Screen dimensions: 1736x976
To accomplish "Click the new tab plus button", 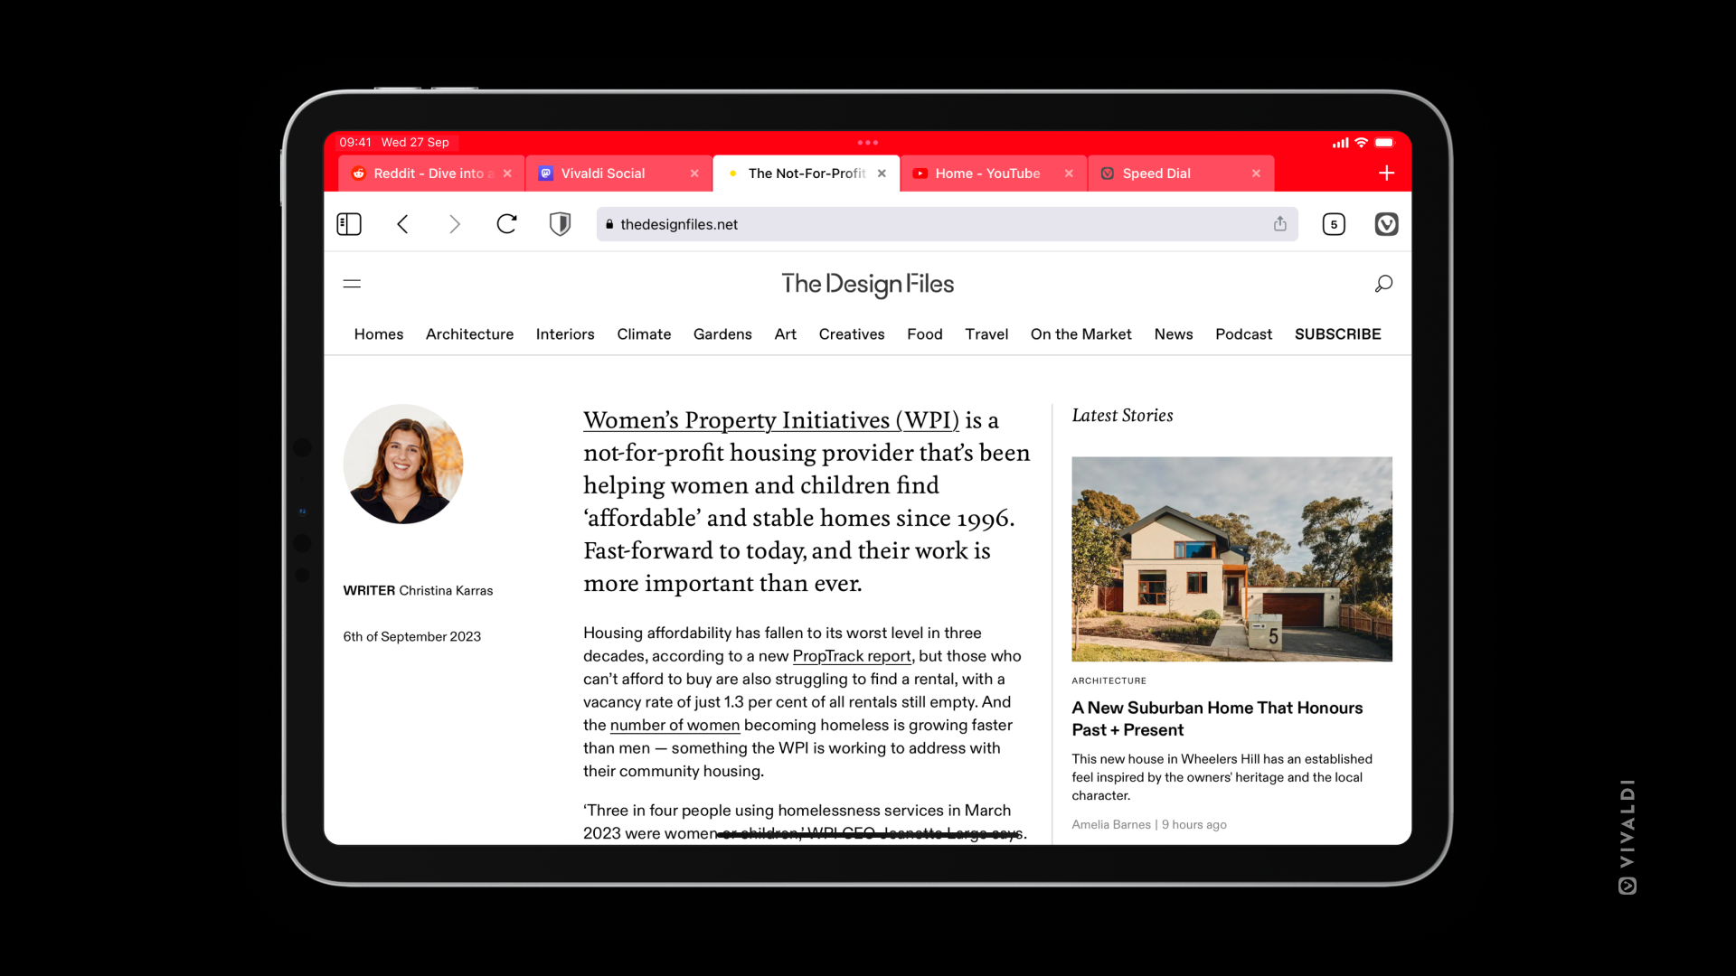I will click(1385, 173).
